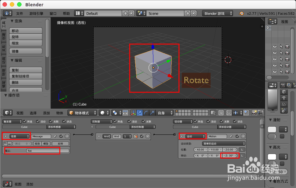Toggle 状态 checkbox in sensors header
296x188 pixels.
pos(64,122)
